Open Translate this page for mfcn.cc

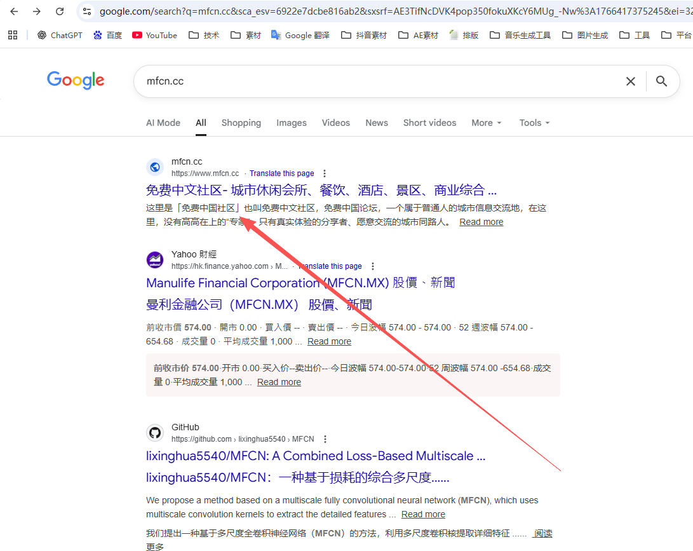point(281,173)
